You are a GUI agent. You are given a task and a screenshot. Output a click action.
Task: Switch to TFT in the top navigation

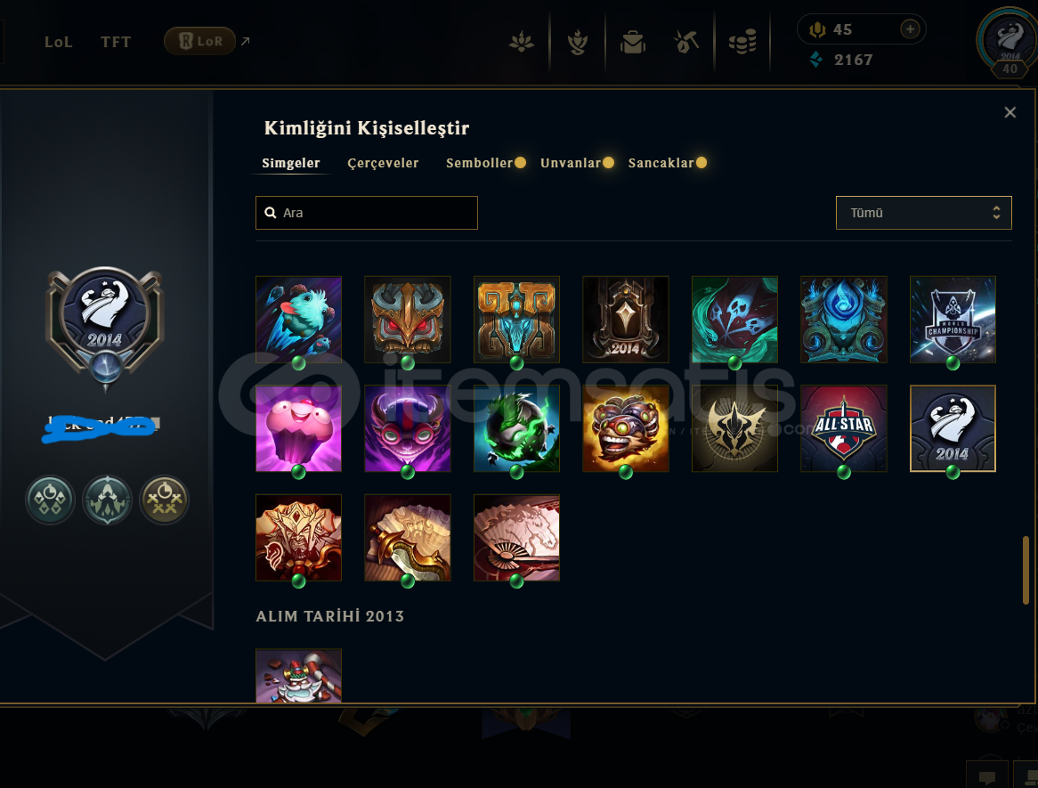(x=116, y=42)
